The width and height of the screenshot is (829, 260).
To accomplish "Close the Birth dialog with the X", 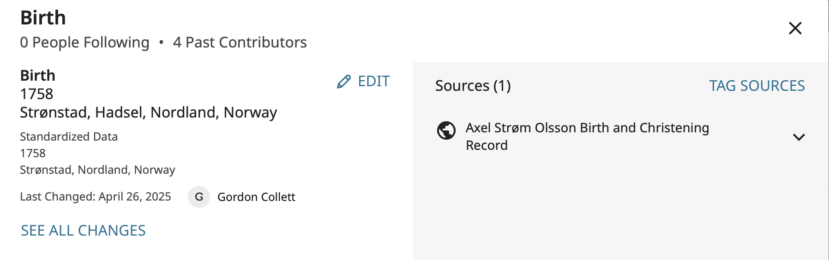I will coord(795,28).
